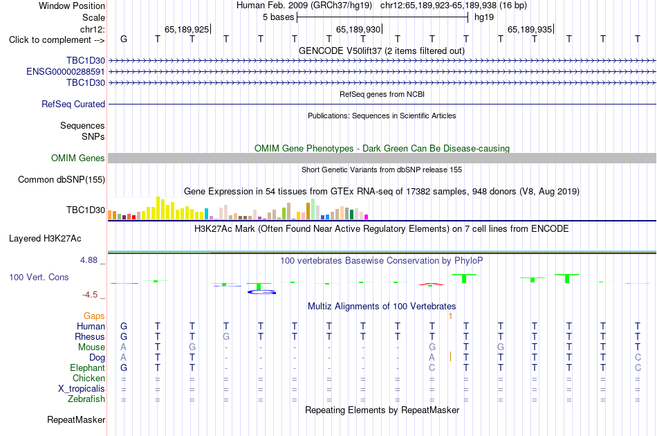Click the magenta bar ending the GTEx chart
The height and width of the screenshot is (436, 657).
(x=367, y=217)
